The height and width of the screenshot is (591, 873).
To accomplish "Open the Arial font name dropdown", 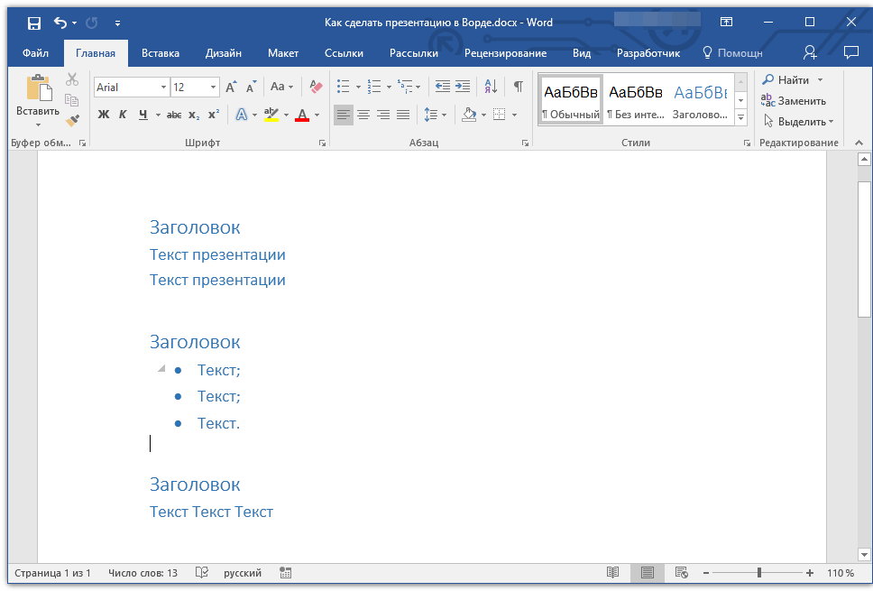I will [163, 88].
